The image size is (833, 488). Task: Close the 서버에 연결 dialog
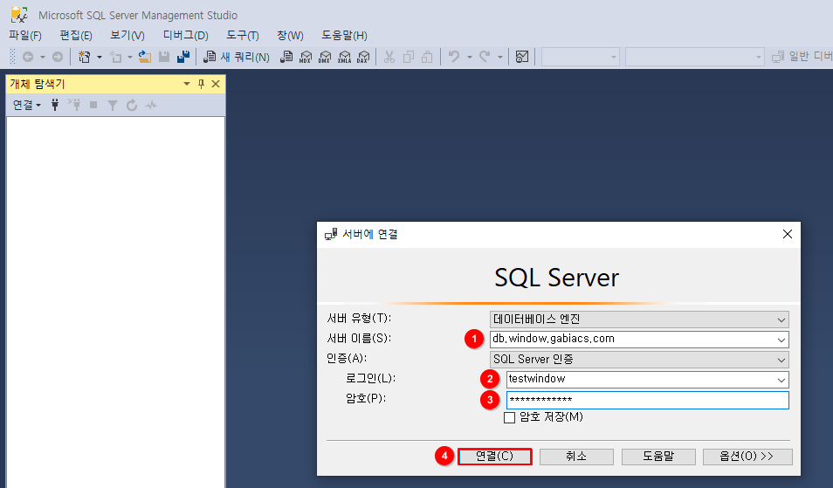[788, 234]
